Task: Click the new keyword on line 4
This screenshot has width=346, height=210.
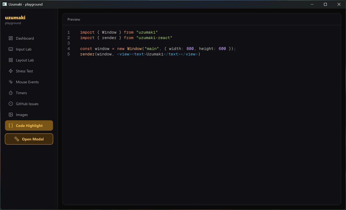Action: [121, 49]
